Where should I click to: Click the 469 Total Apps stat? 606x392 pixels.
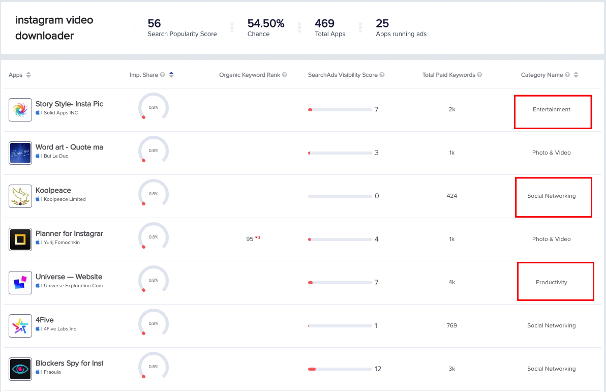tap(330, 28)
